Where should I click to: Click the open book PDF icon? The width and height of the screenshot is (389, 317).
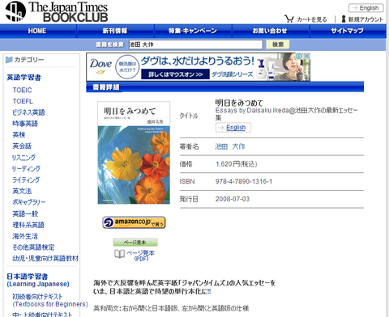[120, 254]
